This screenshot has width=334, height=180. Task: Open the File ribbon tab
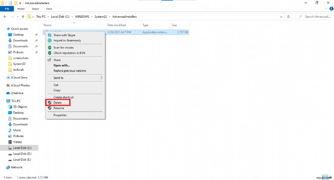(7, 9)
